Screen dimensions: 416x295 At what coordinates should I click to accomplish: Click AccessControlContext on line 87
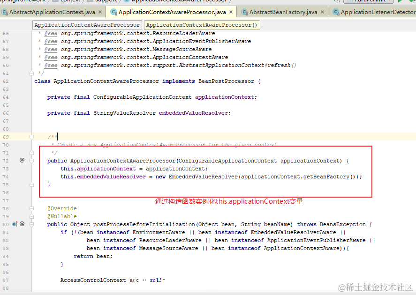point(93,280)
